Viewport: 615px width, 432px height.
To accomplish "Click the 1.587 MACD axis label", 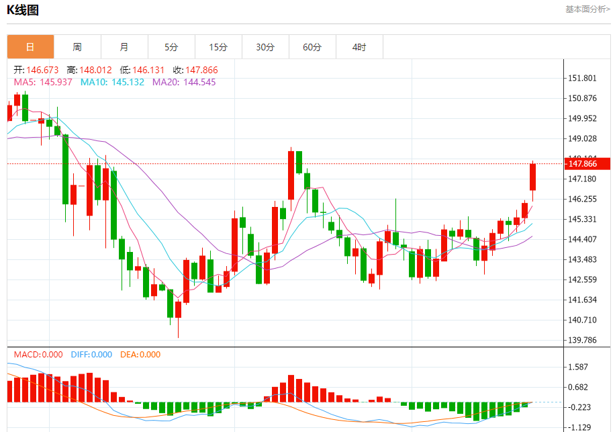I will click(578, 367).
